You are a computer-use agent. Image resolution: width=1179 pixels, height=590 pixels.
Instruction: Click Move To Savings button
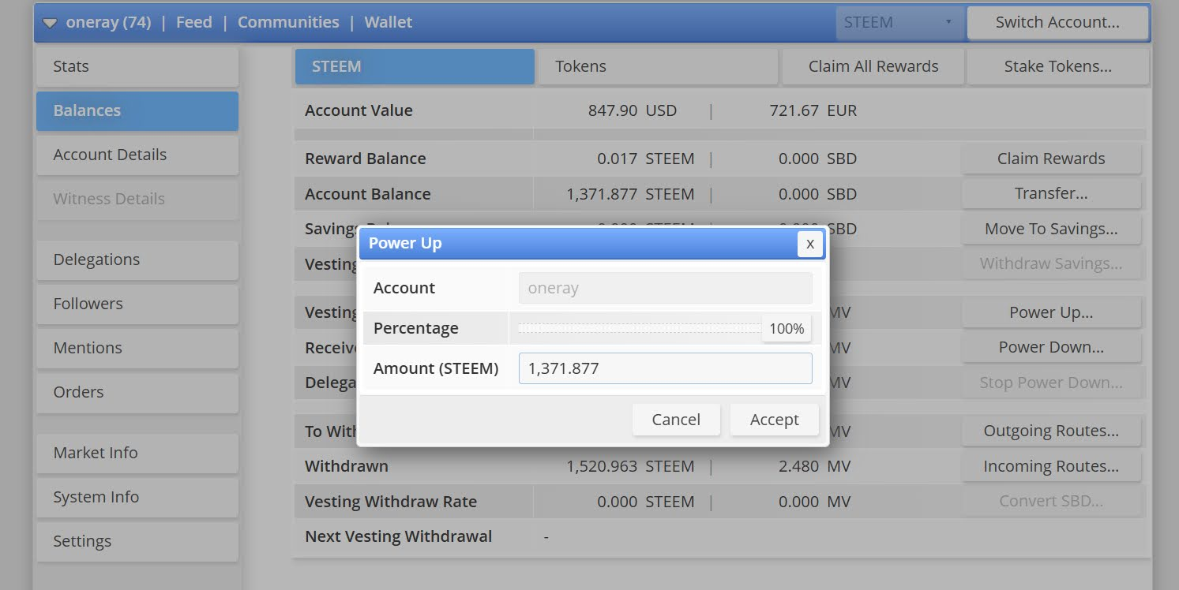[1051, 229]
